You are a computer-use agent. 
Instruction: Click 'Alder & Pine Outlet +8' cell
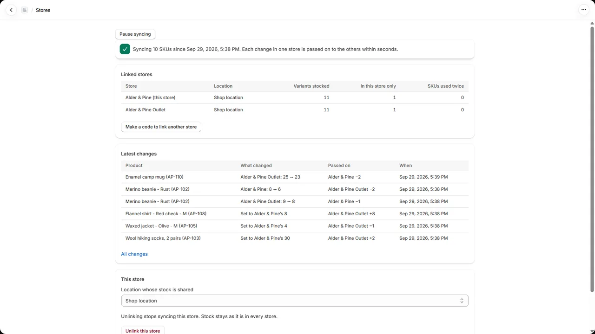click(351, 214)
